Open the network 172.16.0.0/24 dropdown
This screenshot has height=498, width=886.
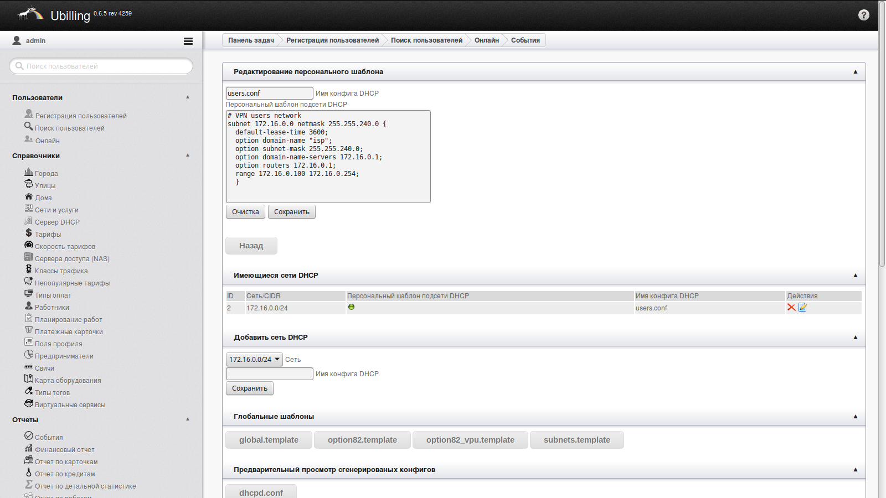(x=254, y=360)
